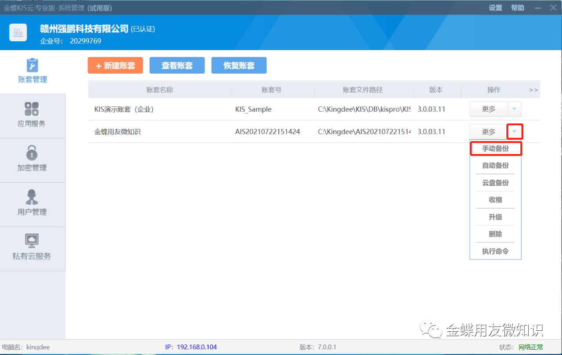
Task: Click the 恢复账套 button
Action: click(x=239, y=65)
